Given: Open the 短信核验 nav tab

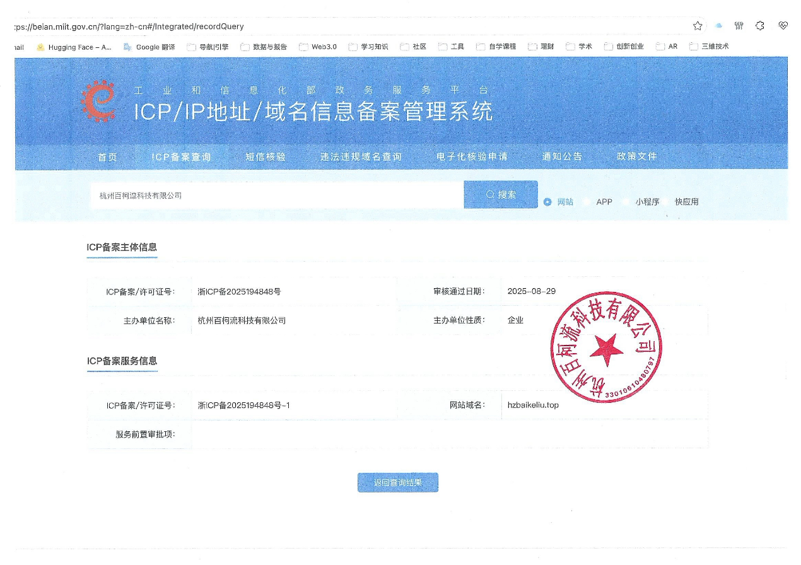Looking at the screenshot, I should [266, 157].
